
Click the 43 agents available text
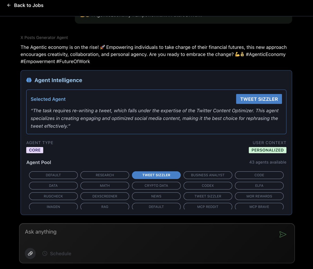pyautogui.click(x=268, y=162)
